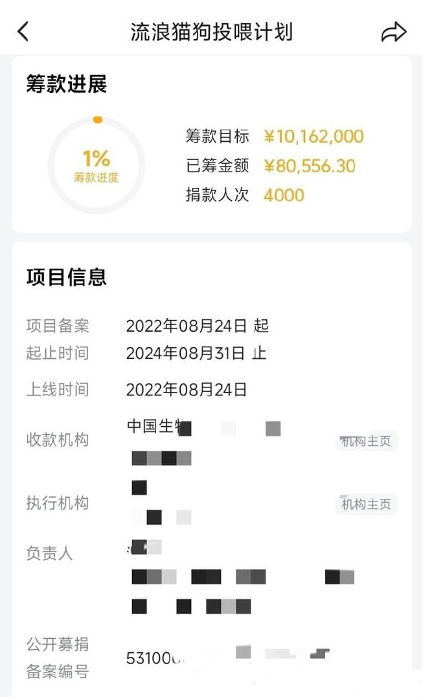Tap the fundraising goal amount ¥10,162,000

point(314,137)
